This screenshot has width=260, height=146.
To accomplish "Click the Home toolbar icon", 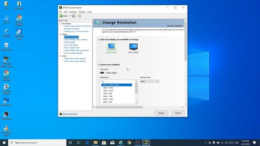I will pos(80,16).
